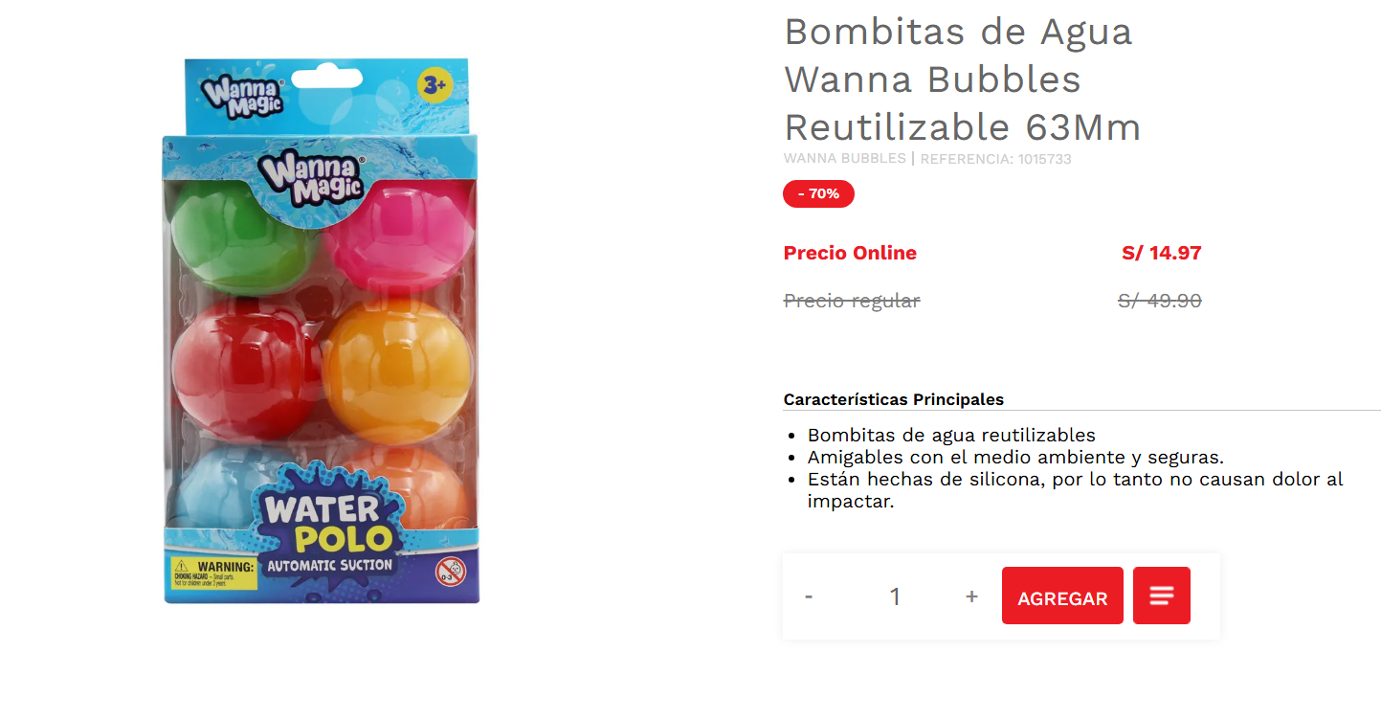The height and width of the screenshot is (720, 1381).
Task: Click the red list icon button beside AGREGAR
Action: click(1162, 596)
